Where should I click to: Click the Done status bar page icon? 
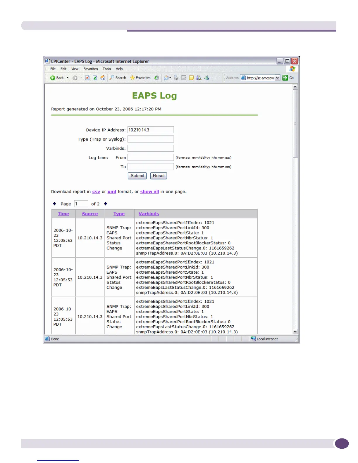(x=47, y=339)
